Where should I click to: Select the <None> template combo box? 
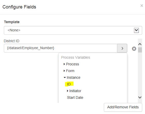(73, 30)
